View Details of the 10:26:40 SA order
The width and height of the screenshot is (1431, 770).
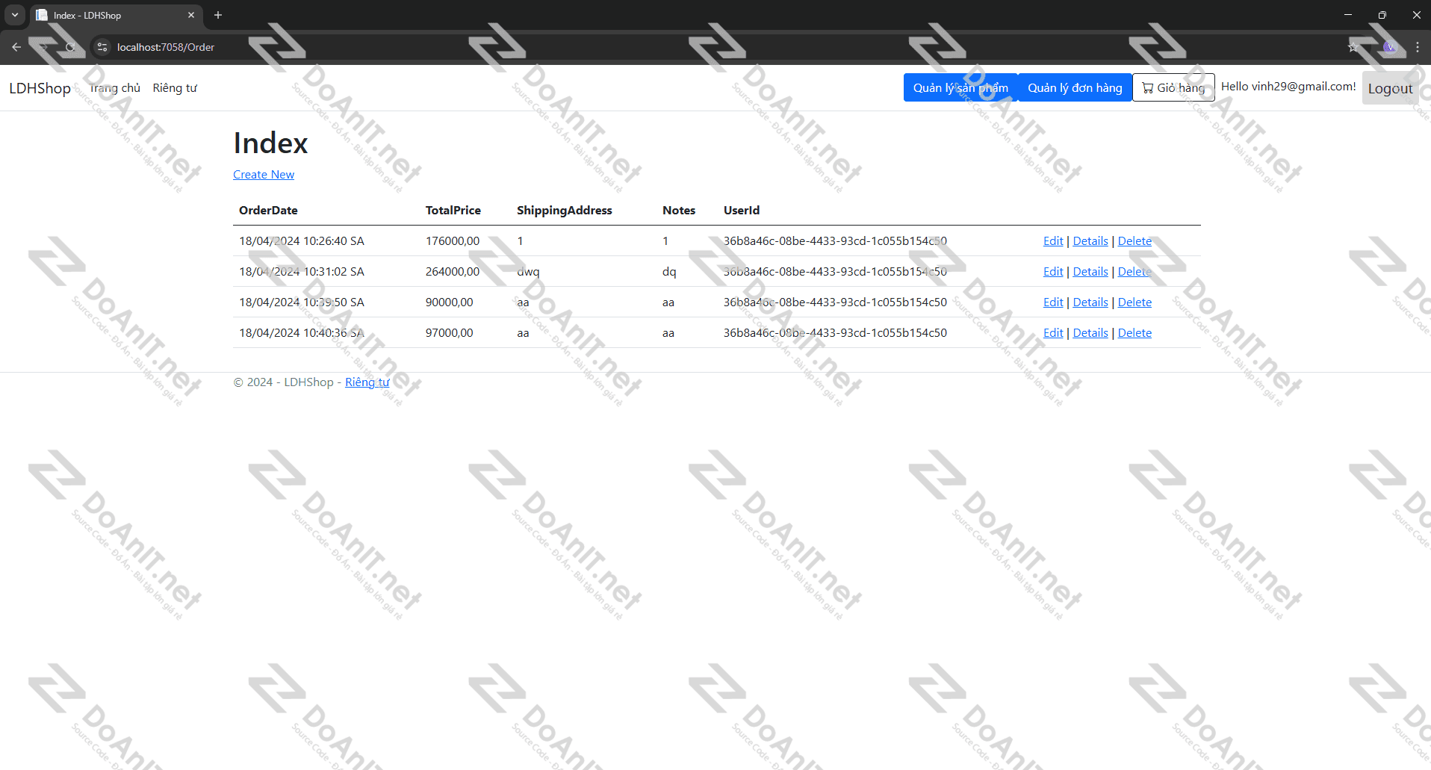click(x=1090, y=241)
